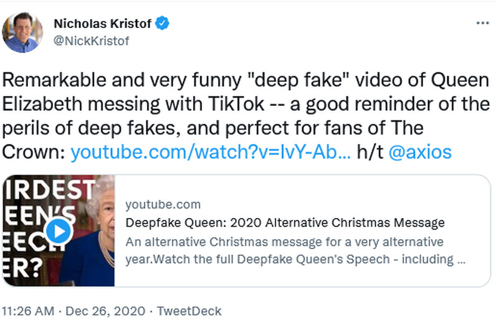This screenshot has width=496, height=322.
Task: Play the Deepfake Queen video preview
Action: coord(59,232)
